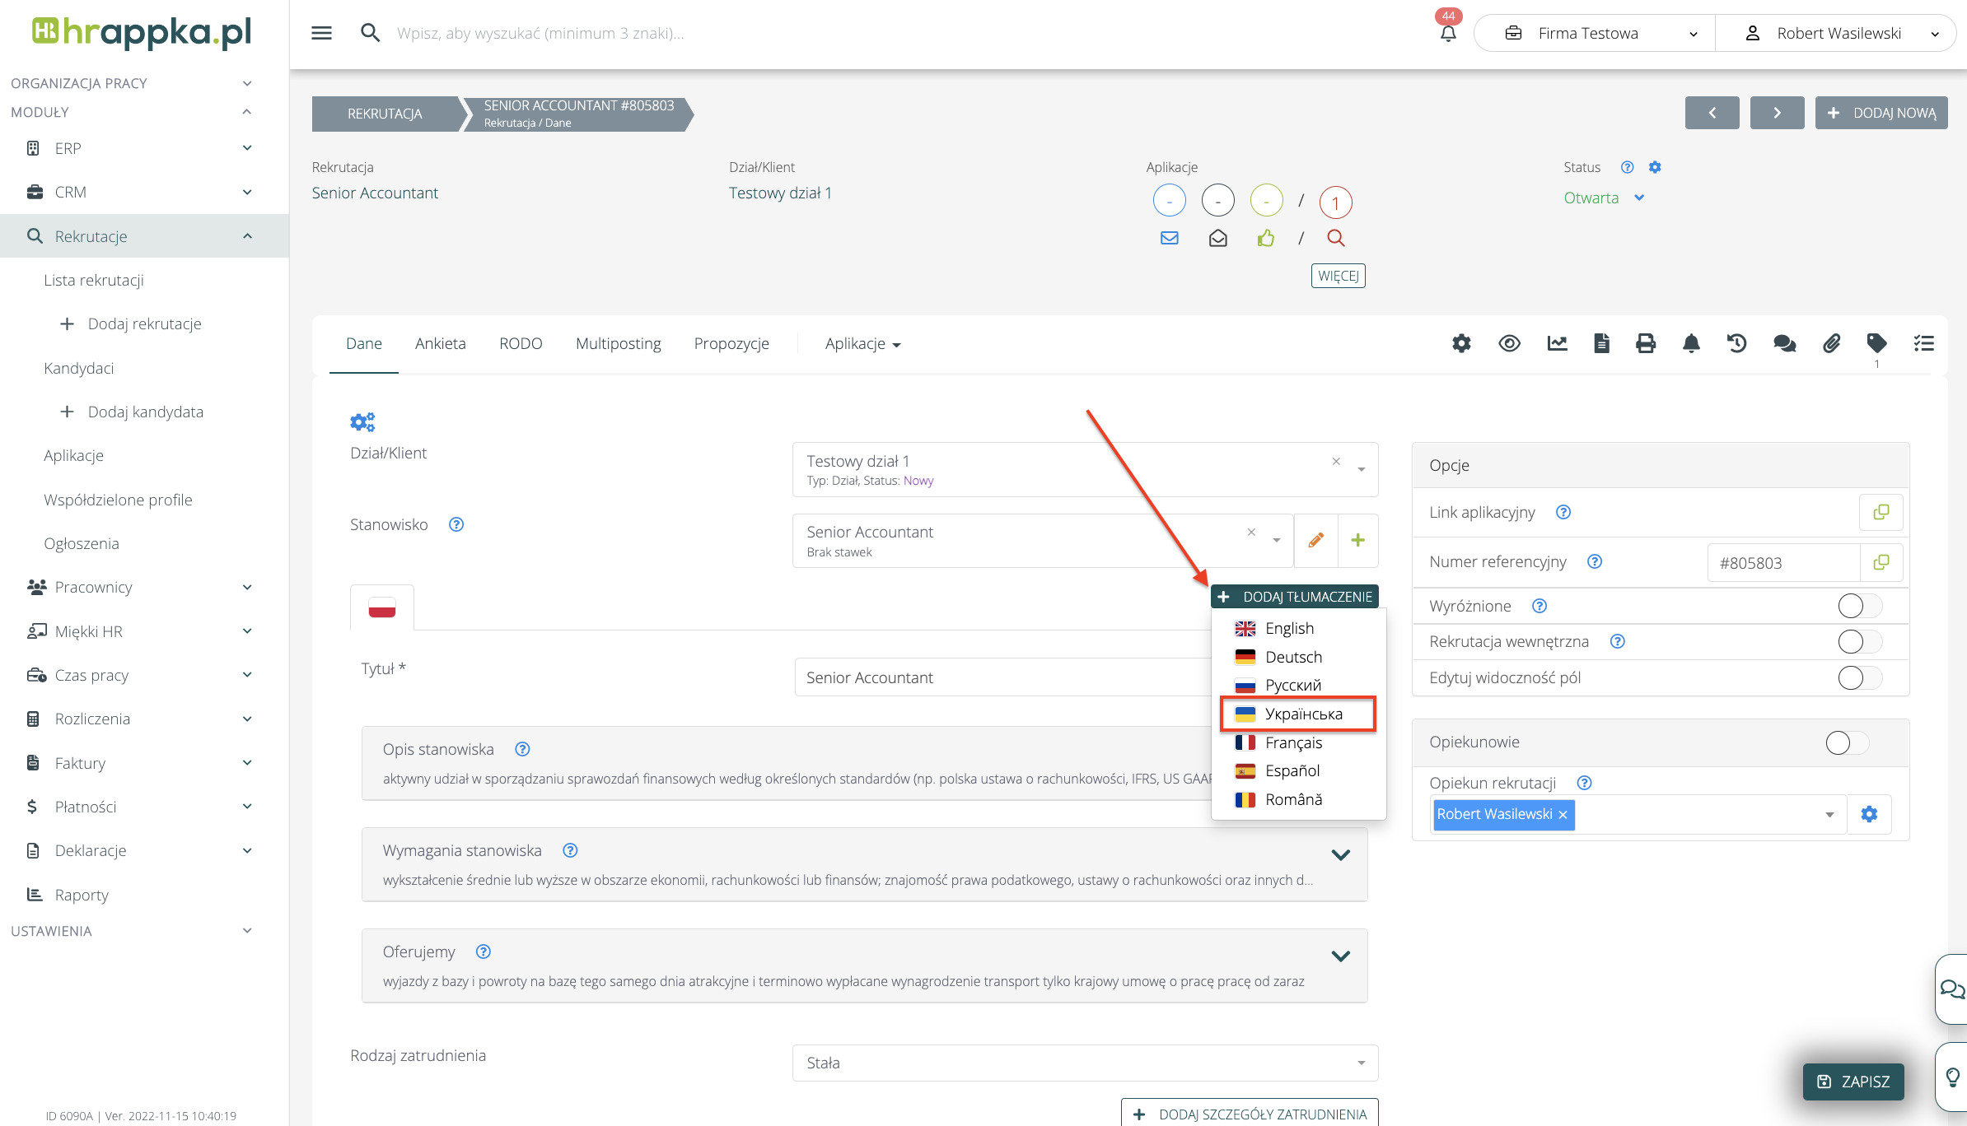Open the history clock icon in toolbar
This screenshot has width=1967, height=1126.
(1736, 343)
